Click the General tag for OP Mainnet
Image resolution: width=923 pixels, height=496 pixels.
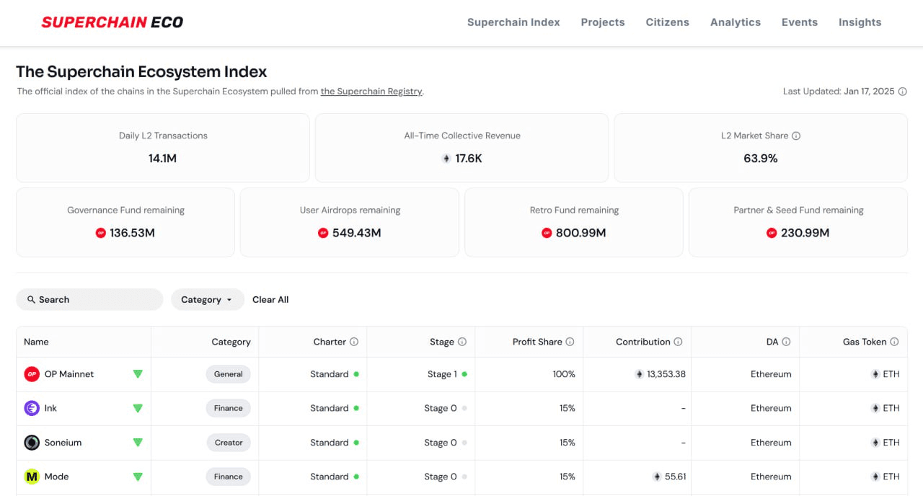[x=229, y=374]
